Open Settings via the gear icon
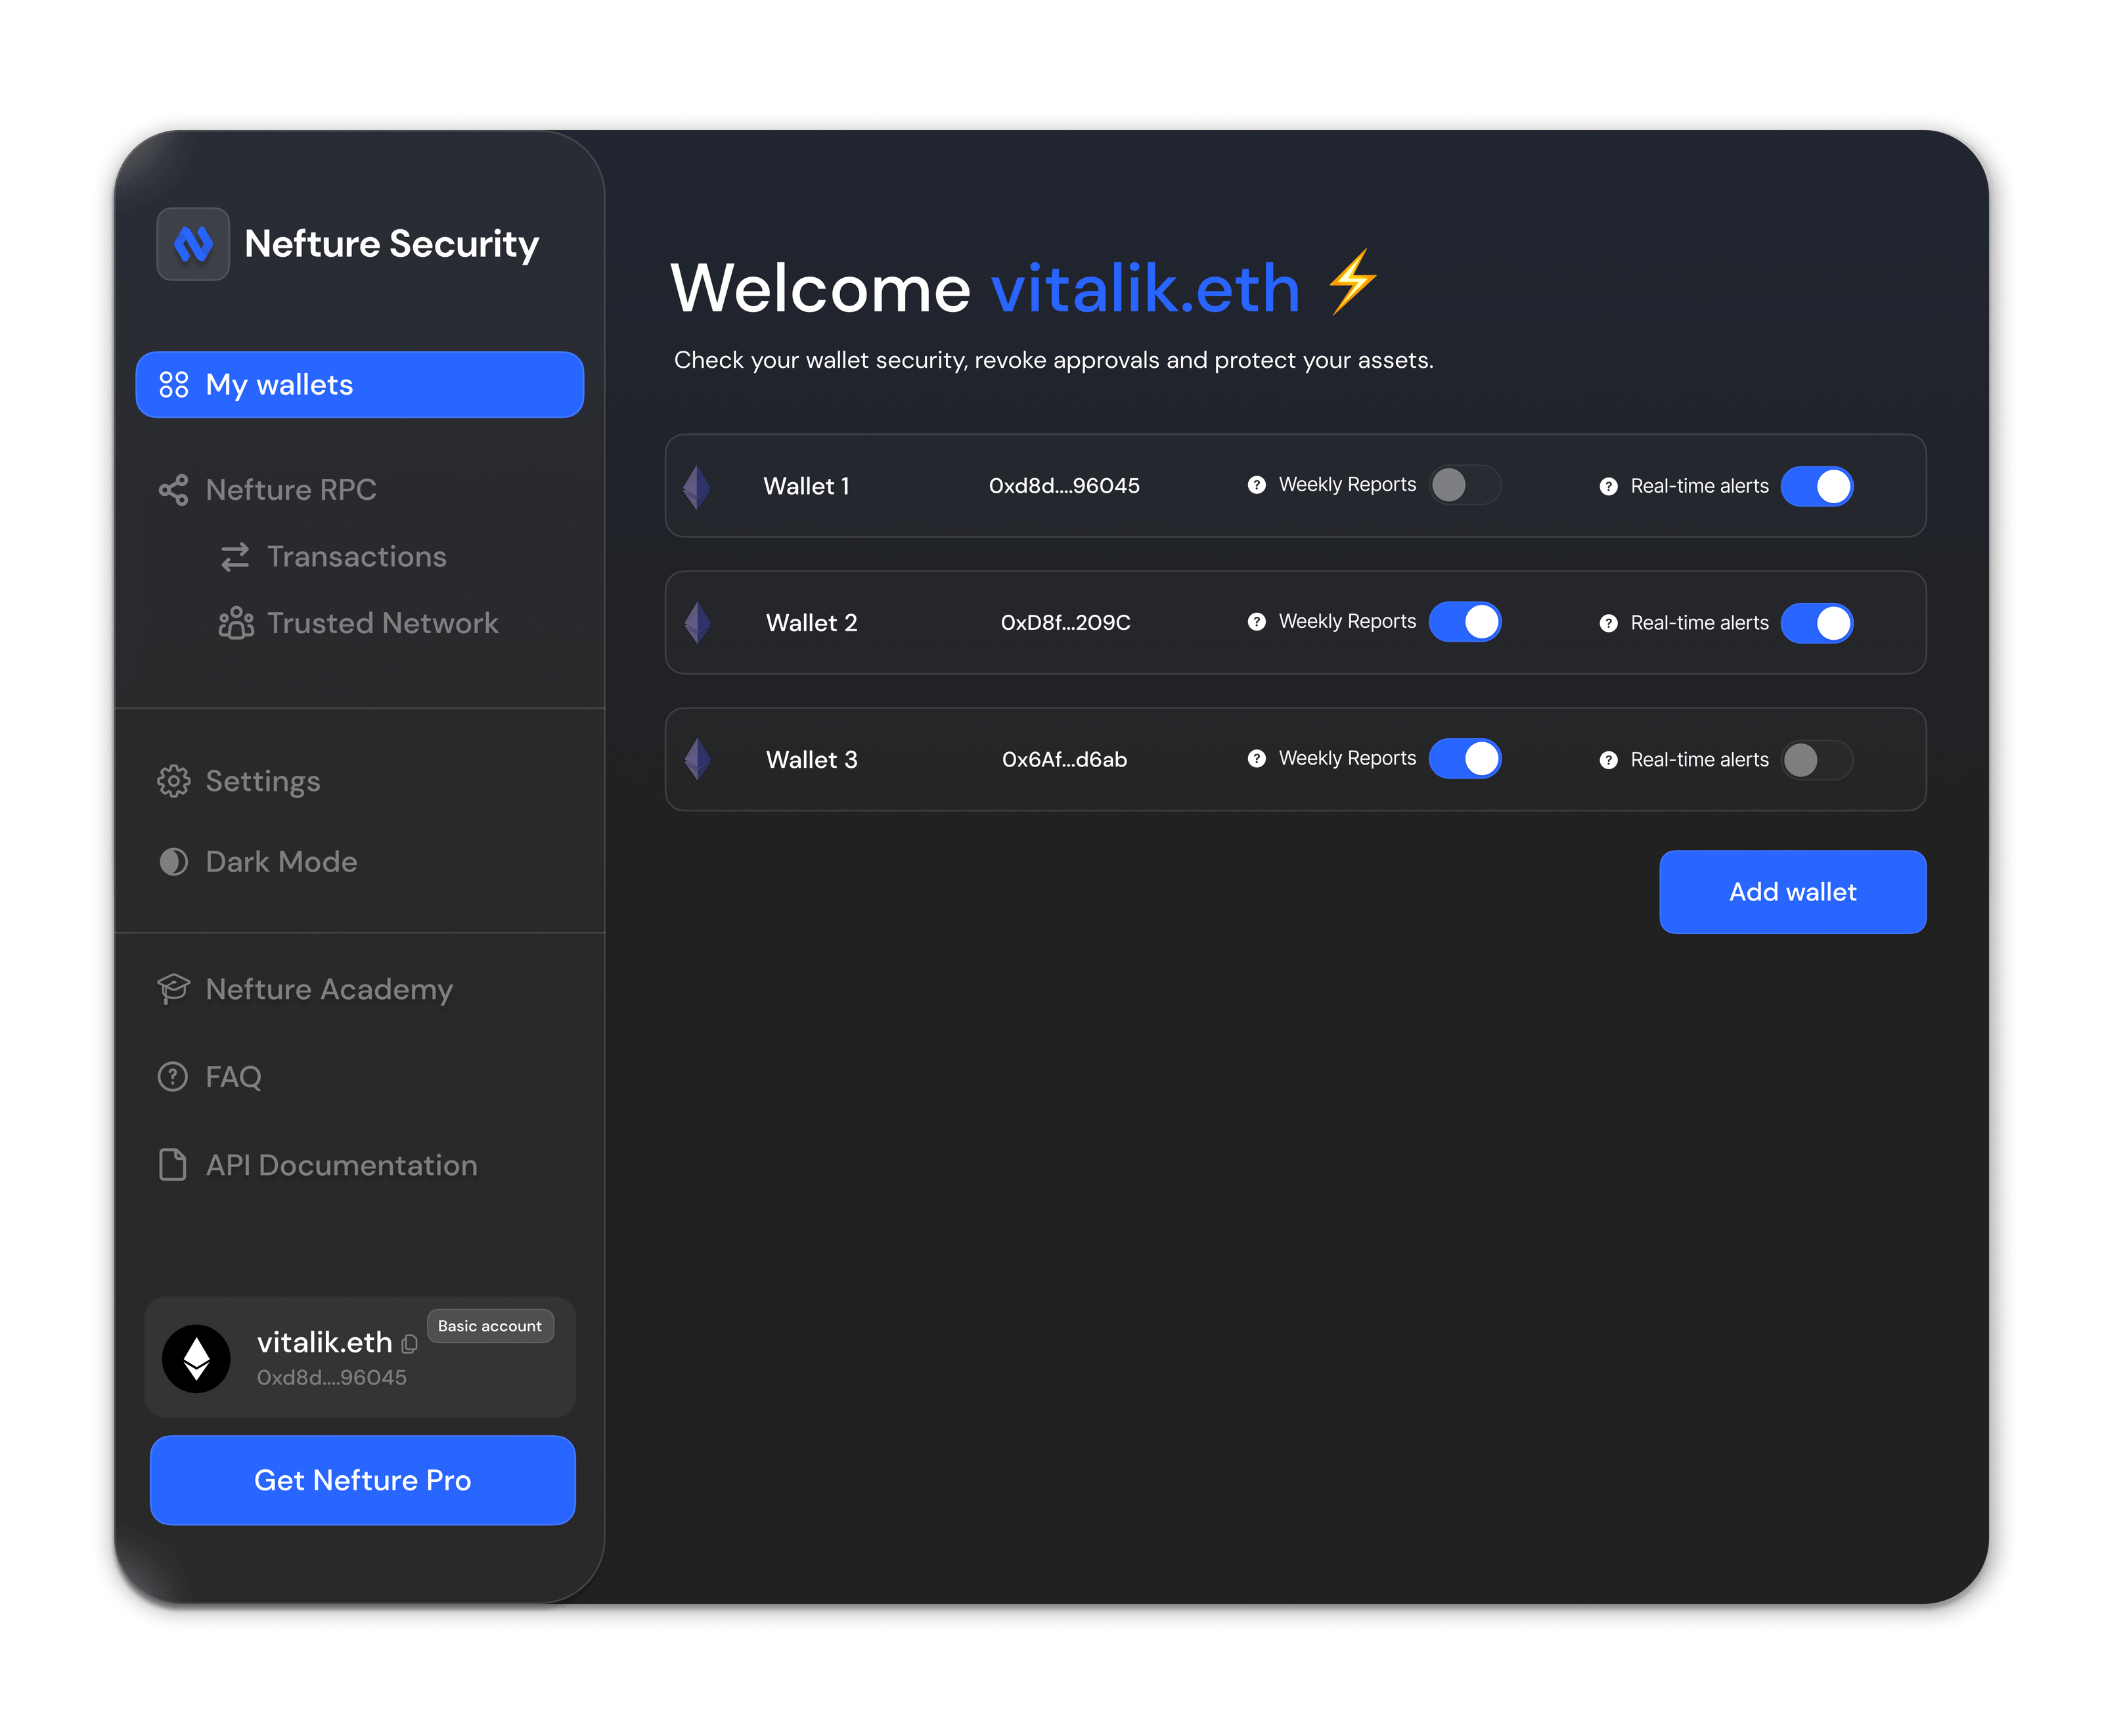 tap(174, 780)
